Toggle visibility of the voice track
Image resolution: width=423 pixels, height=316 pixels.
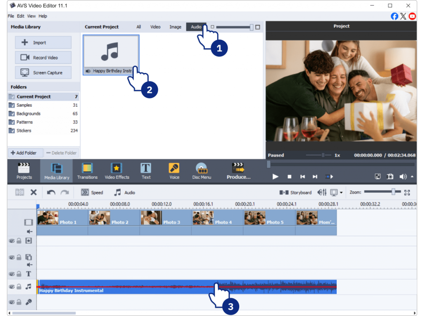[x=12, y=302]
